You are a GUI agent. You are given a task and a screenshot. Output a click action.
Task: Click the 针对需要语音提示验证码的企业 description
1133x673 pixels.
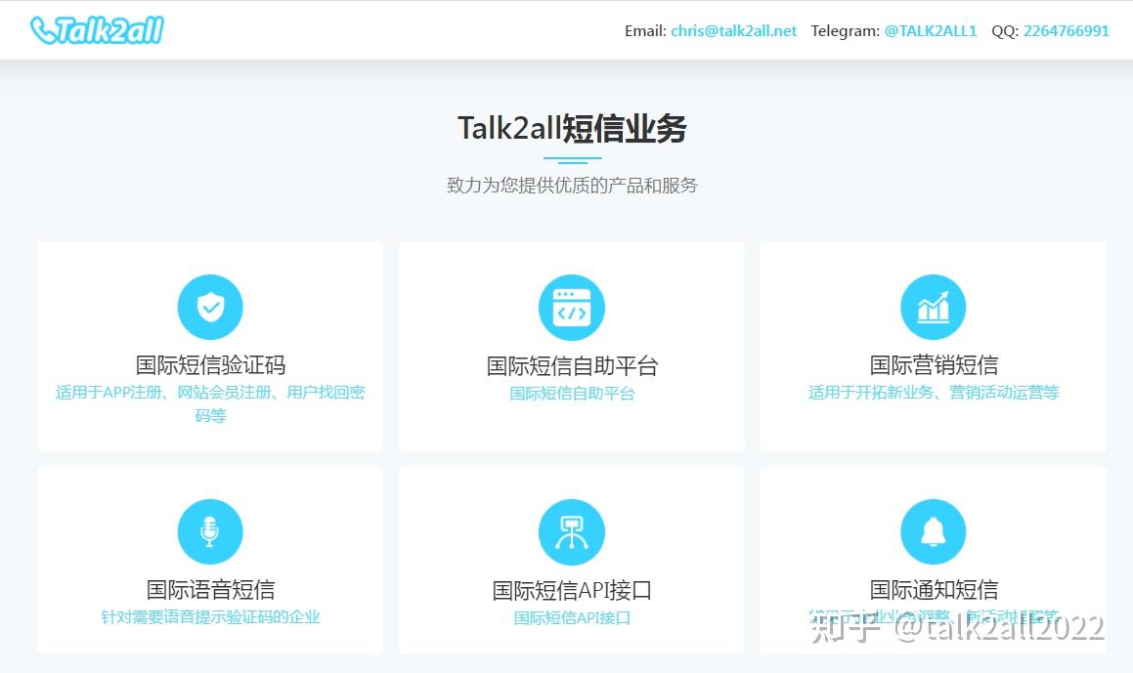(x=210, y=617)
